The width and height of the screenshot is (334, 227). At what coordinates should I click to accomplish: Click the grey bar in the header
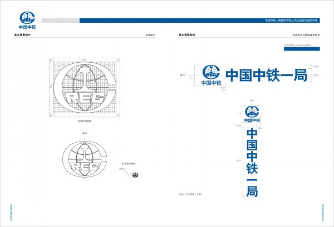point(60,21)
